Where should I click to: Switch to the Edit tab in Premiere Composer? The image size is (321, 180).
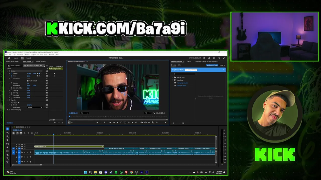(x=179, y=65)
